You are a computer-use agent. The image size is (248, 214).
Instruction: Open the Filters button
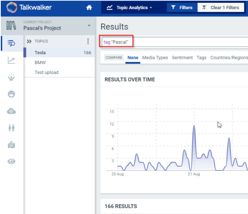point(182,8)
